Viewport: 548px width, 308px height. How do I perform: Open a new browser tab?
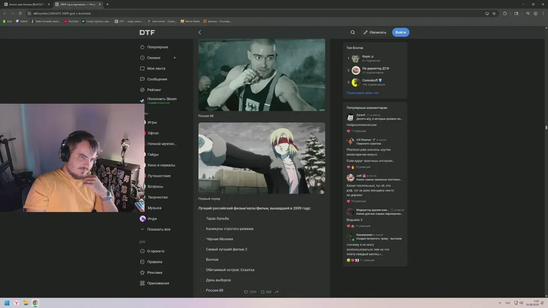click(107, 4)
